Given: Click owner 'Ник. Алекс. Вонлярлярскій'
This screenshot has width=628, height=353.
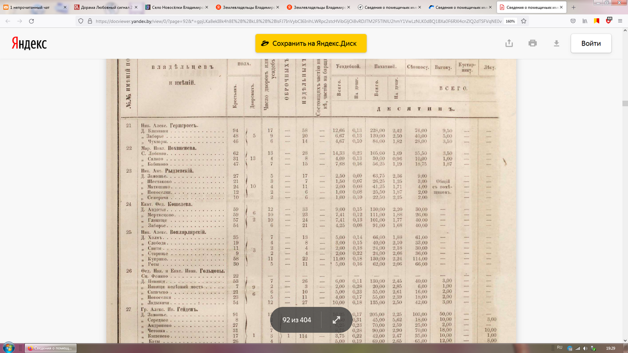Looking at the screenshot, I should pos(173,232).
